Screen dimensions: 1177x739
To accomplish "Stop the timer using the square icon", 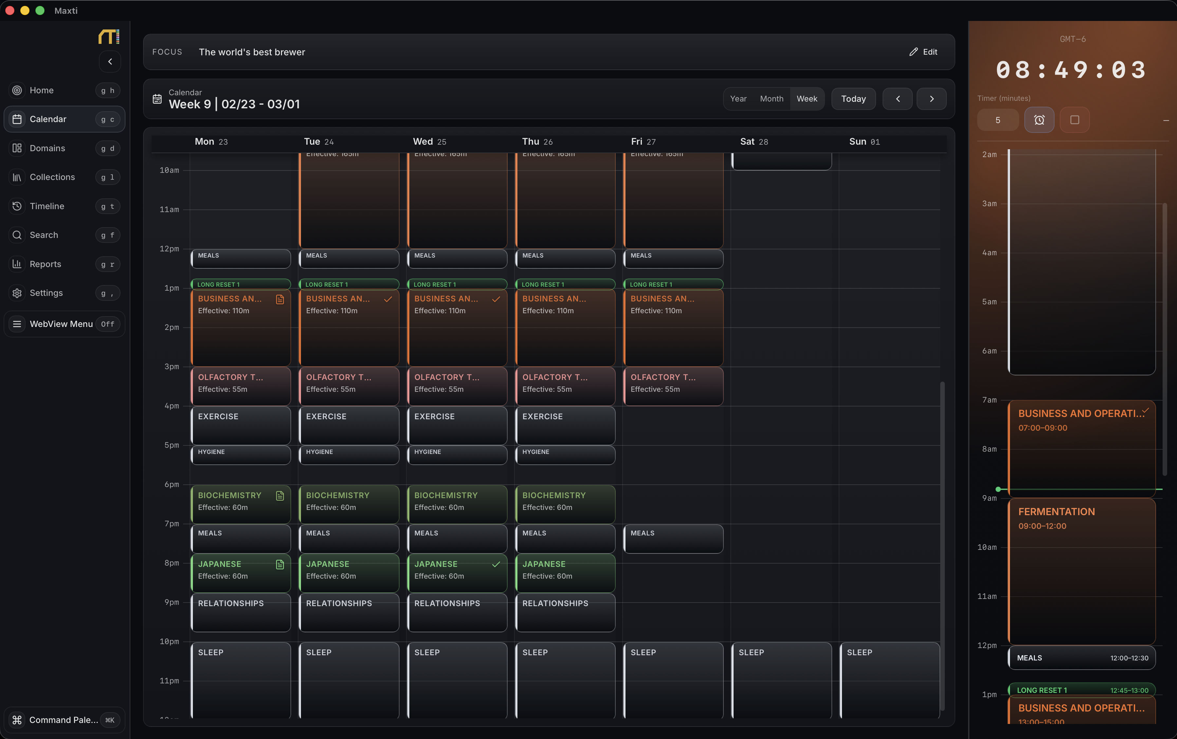I will (x=1074, y=120).
